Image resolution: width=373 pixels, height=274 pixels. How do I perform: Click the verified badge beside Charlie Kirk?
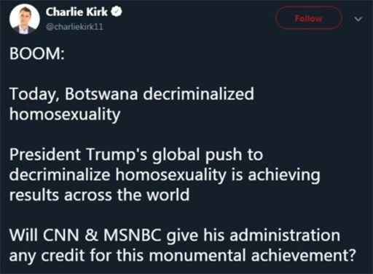(x=117, y=12)
